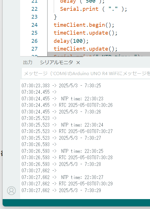Click the closing brace on line 23
This screenshot has width=150, height=209.
[55, 17]
